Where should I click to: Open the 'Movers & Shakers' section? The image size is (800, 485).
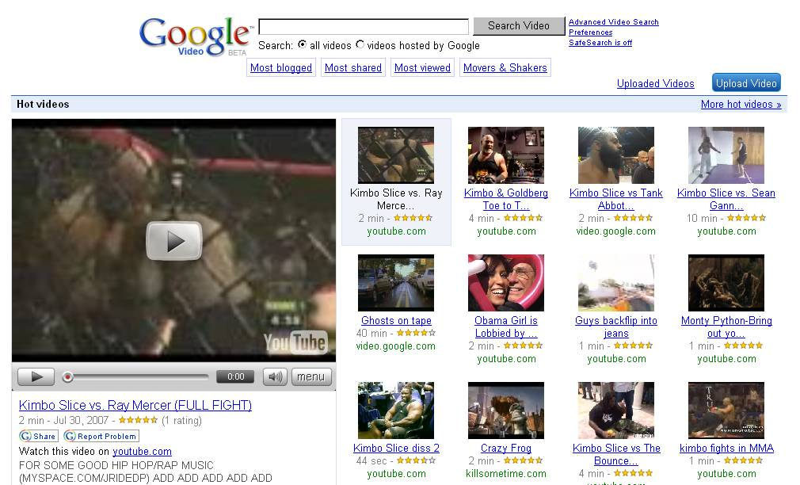tap(505, 67)
